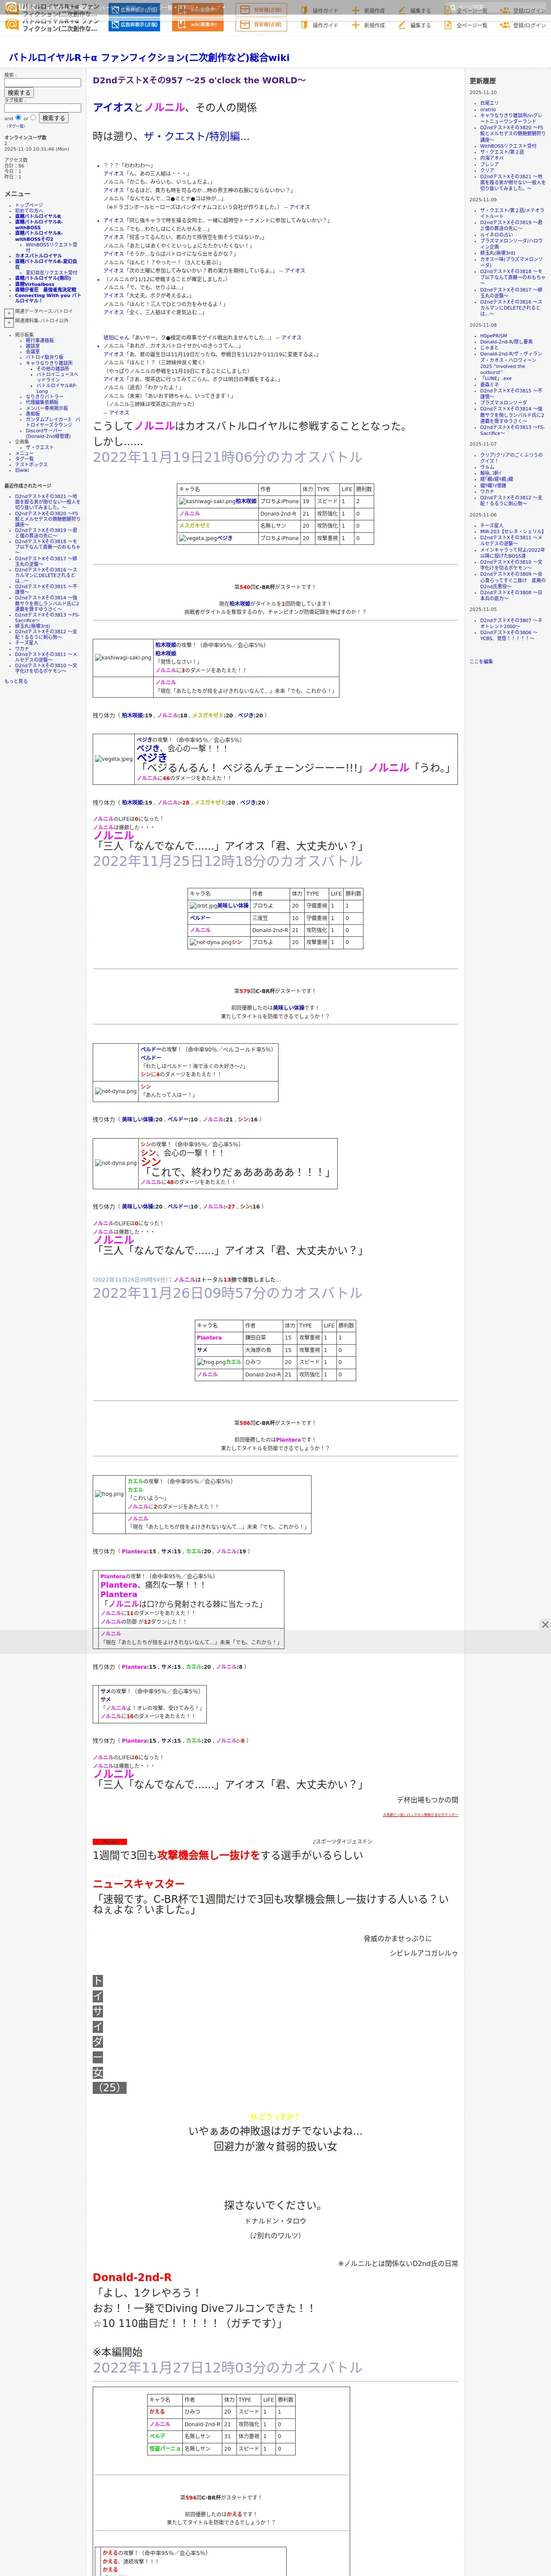Open ザ・クエスト under 企画集

coord(40,447)
